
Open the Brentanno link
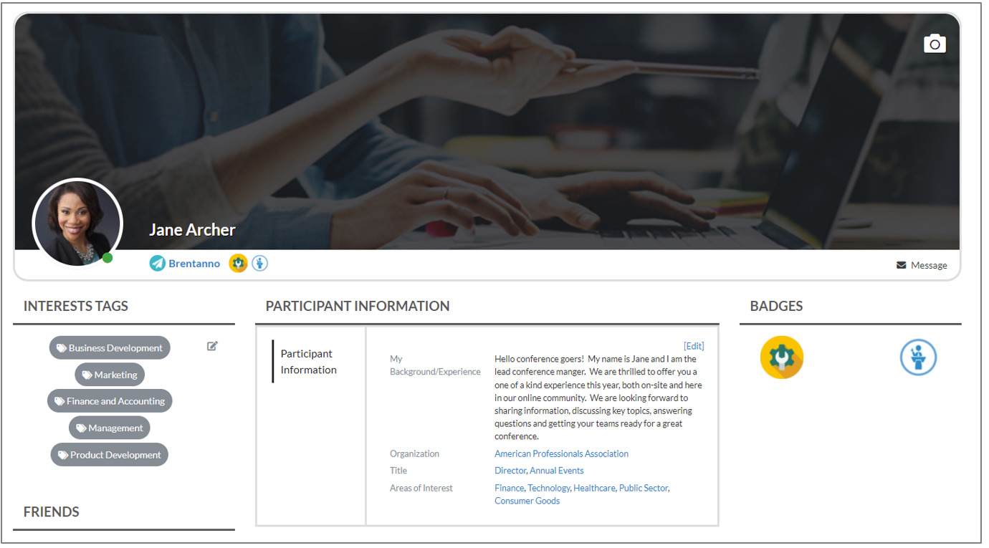(x=194, y=264)
